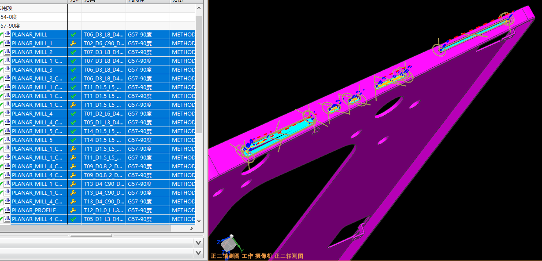Click the green check status in PLANAR_MILL_5 row
This screenshot has height=261, width=542.
[x=73, y=140]
